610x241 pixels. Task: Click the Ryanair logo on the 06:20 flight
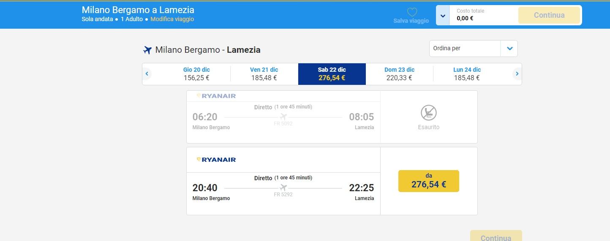pos(216,96)
